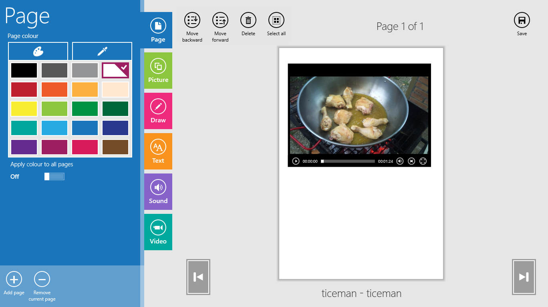Save the book
The image size is (548, 307).
pos(522,20)
